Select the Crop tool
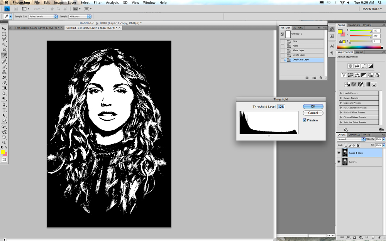Viewport: 386px width, 241px height. coord(4,50)
